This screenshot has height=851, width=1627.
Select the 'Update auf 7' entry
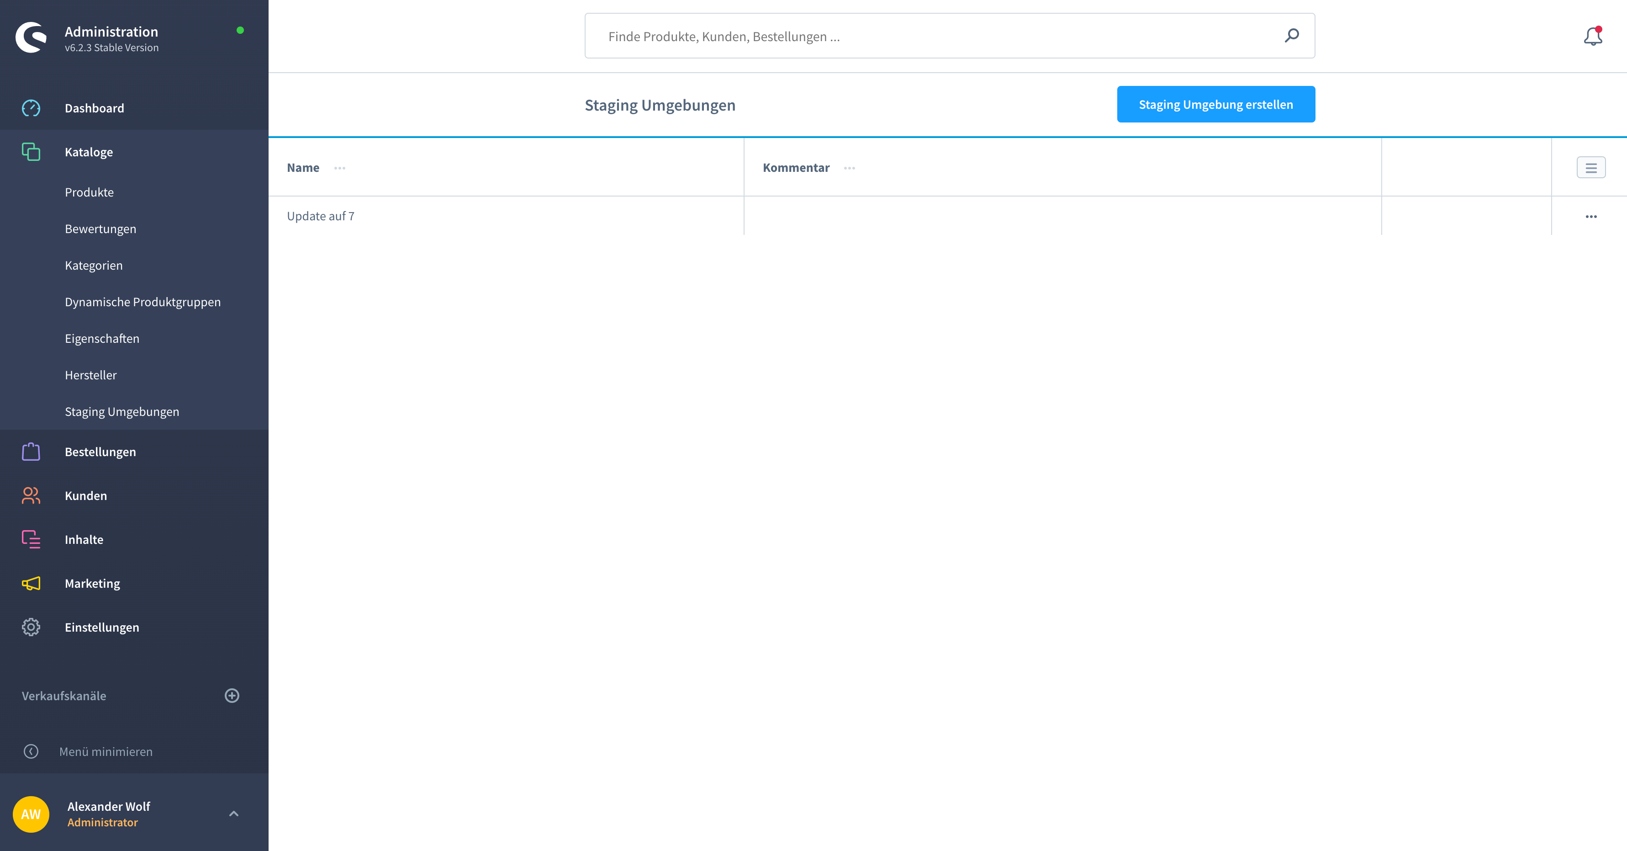(x=320, y=216)
